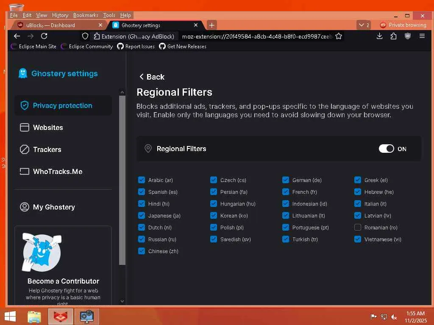Click the Action Center flag icon
The width and height of the screenshot is (434, 325).
click(373, 317)
